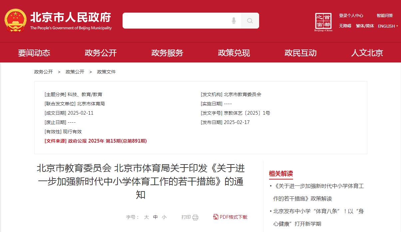Open the 政务服务 menu
The width and height of the screenshot is (401, 232).
(x=167, y=53)
